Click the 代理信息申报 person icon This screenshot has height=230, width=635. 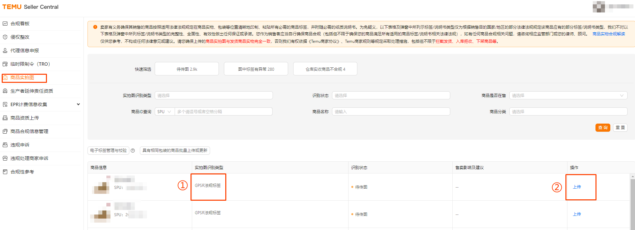tap(5, 51)
